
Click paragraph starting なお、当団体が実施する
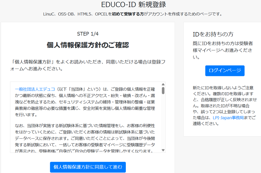pos(85,138)
